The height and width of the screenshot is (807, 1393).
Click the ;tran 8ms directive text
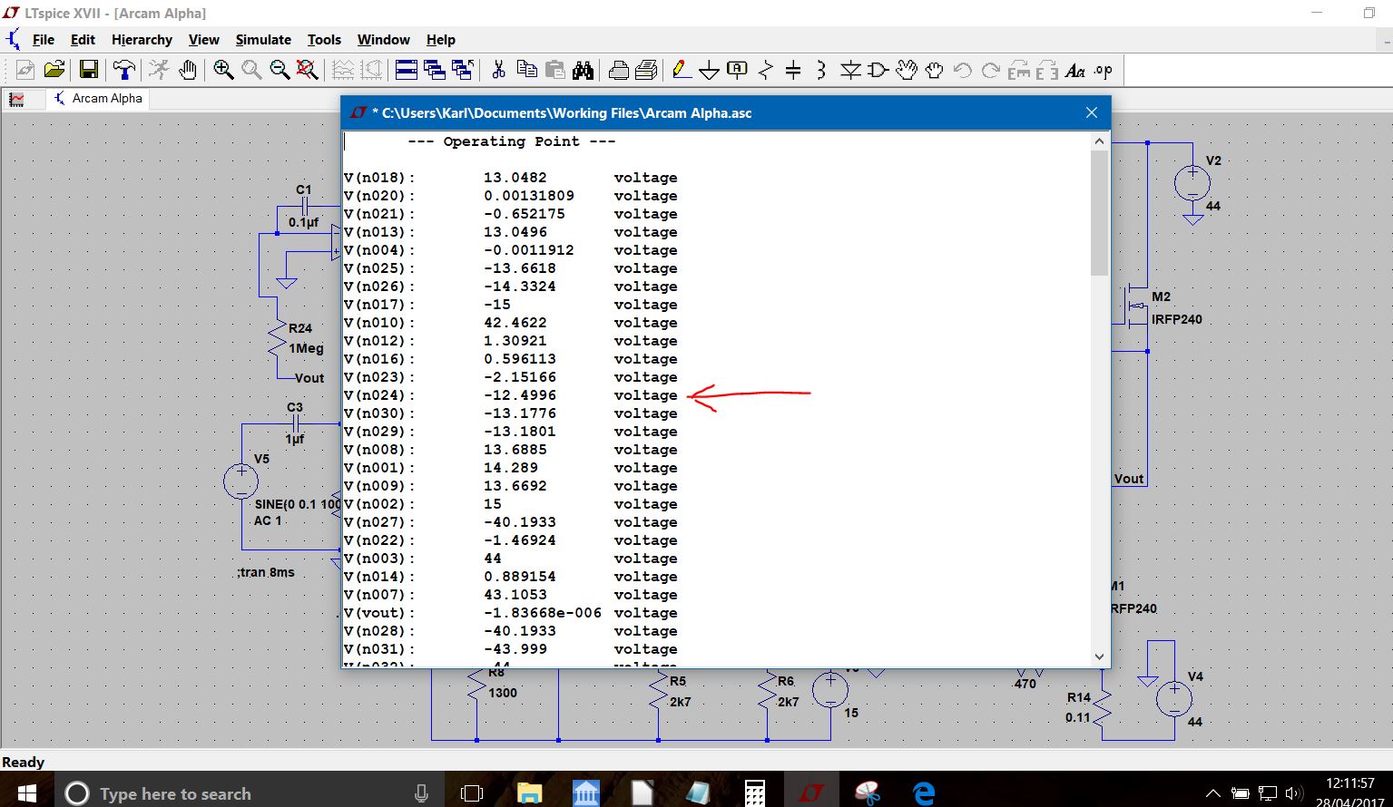pyautogui.click(x=265, y=572)
